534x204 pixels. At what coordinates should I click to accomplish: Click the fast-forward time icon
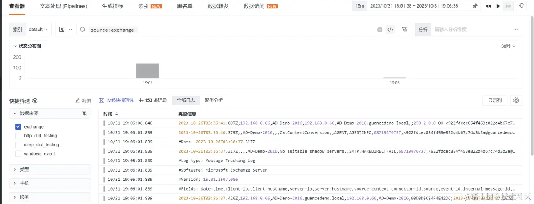click(508, 6)
